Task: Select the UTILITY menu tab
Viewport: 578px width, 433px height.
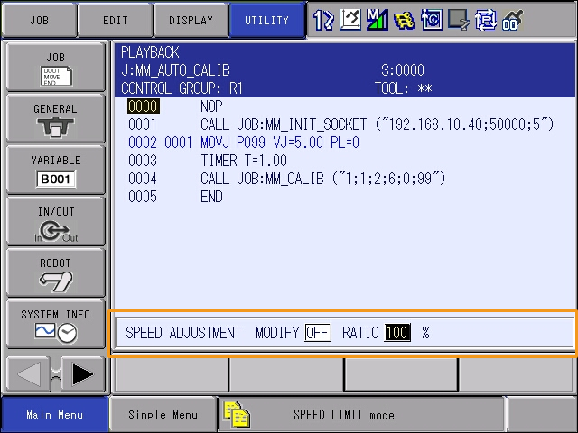Action: [267, 20]
